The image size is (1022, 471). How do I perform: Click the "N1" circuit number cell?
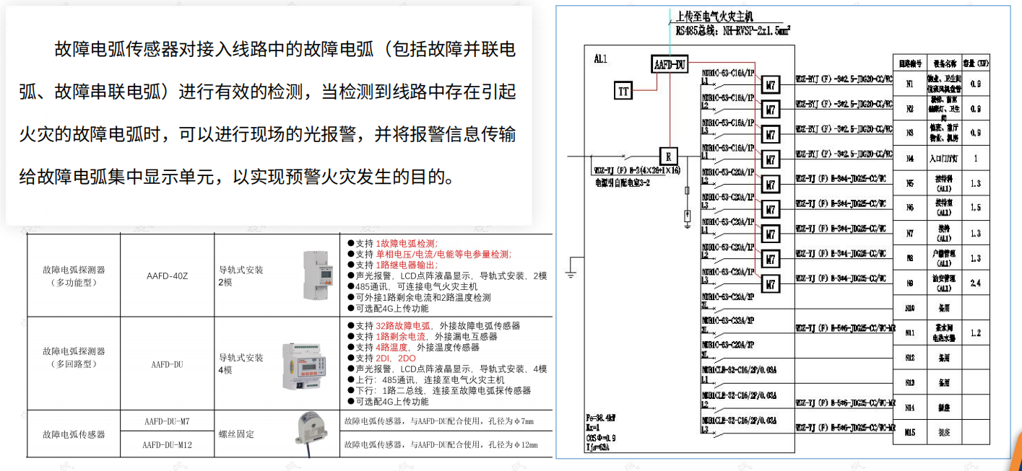coord(909,84)
